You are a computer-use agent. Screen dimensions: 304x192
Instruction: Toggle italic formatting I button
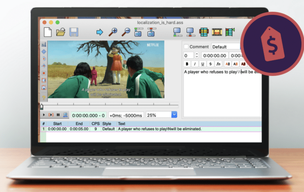(x=195, y=64)
